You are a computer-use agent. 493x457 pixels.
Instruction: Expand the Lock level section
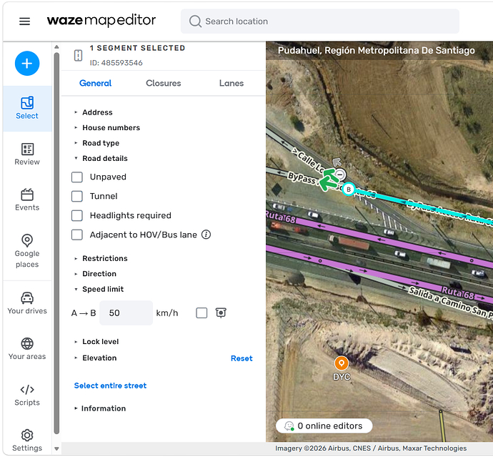coord(100,342)
